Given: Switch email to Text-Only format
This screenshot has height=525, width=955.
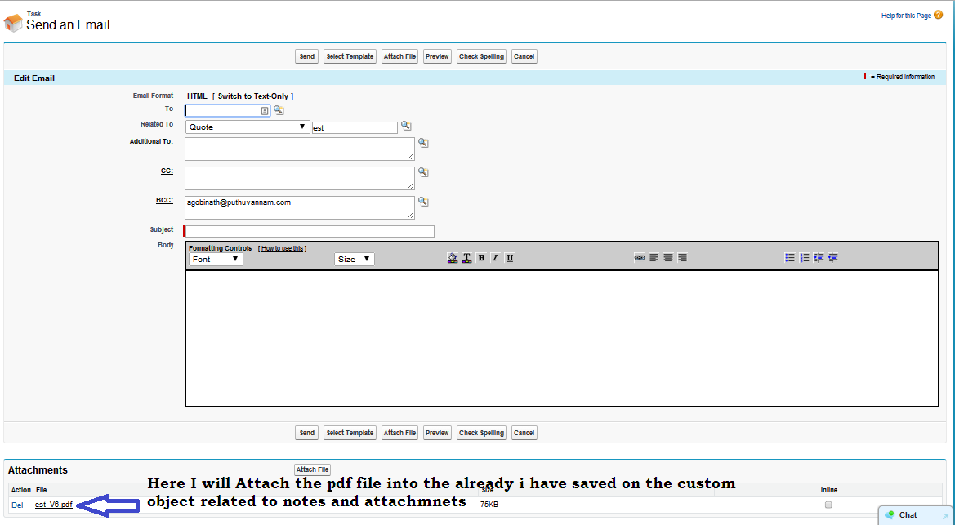Looking at the screenshot, I should [254, 96].
